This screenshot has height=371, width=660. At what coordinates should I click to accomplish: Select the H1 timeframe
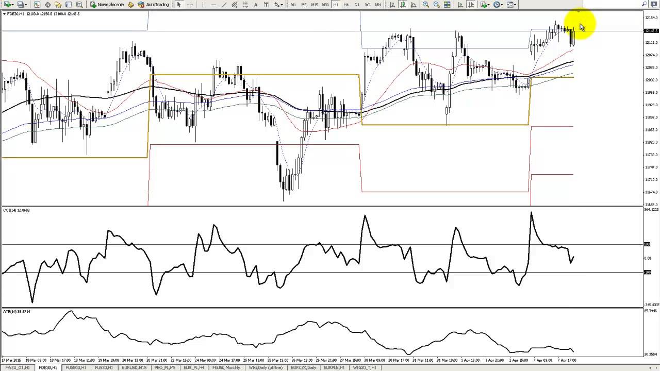tap(336, 5)
